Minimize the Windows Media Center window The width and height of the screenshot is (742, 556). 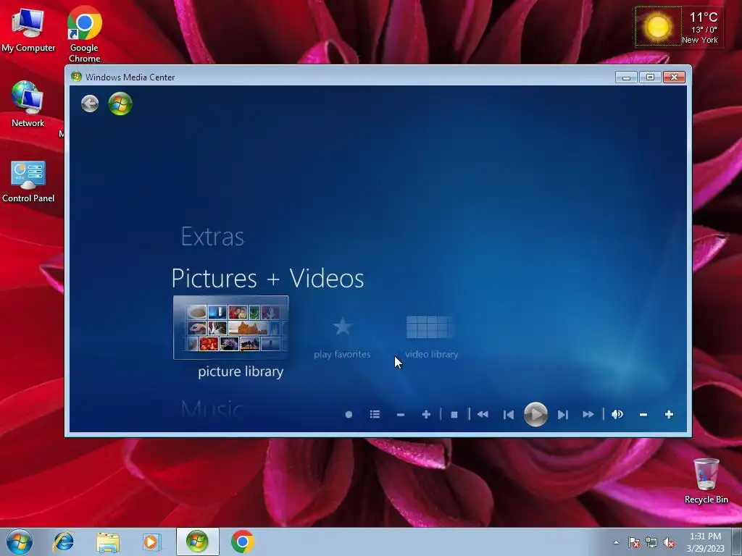[x=626, y=77]
